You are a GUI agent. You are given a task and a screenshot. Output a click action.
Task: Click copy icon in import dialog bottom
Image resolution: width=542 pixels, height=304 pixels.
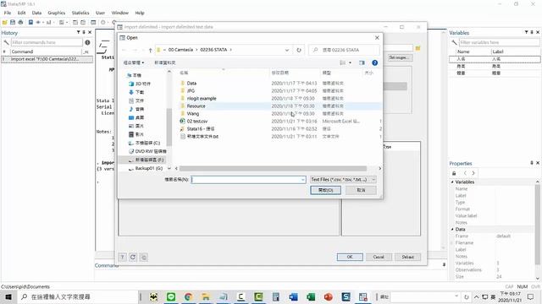144,257
